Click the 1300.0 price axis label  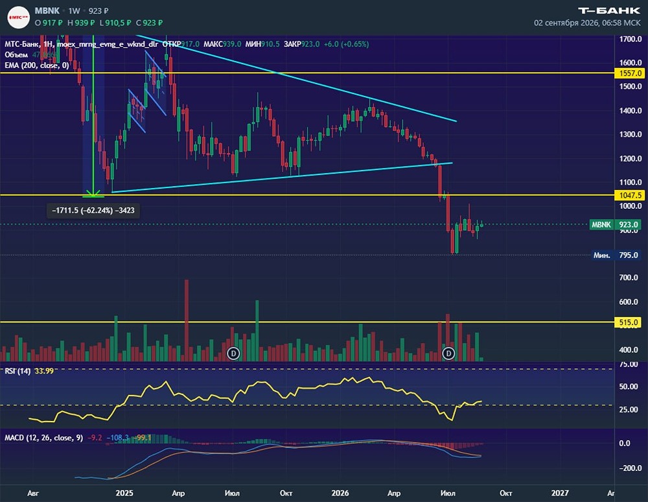[631, 134]
